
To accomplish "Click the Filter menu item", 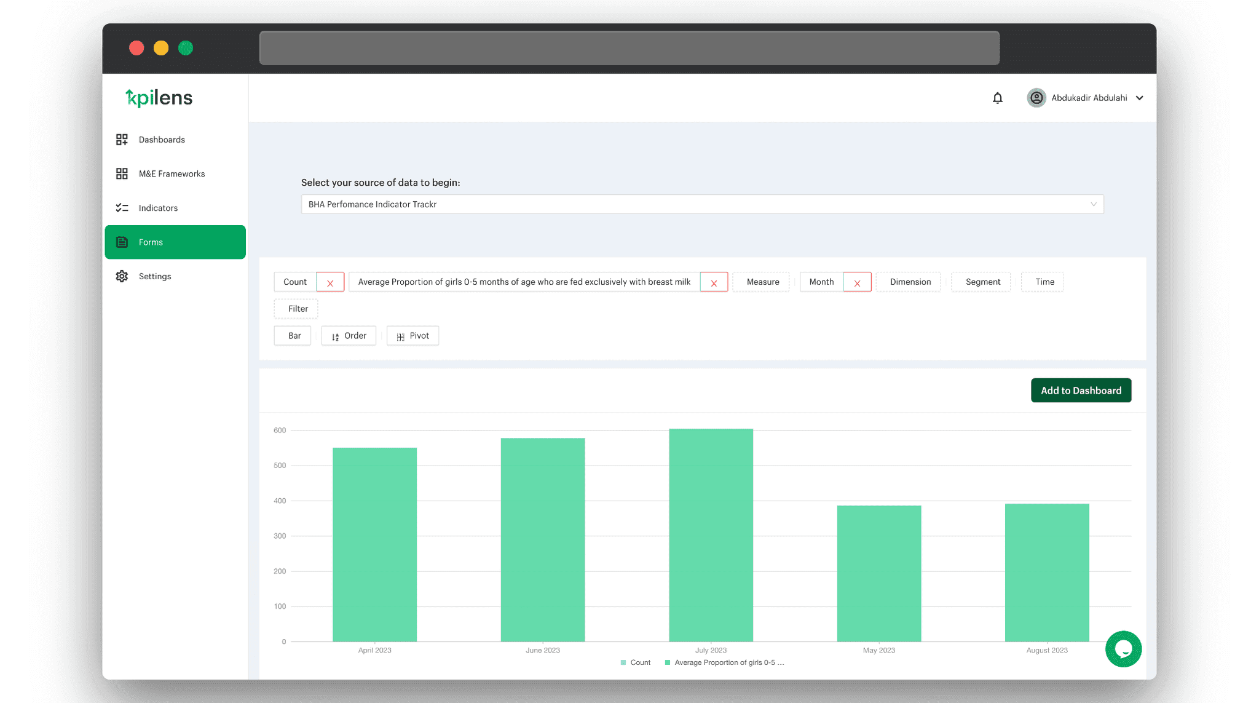I will coord(296,308).
